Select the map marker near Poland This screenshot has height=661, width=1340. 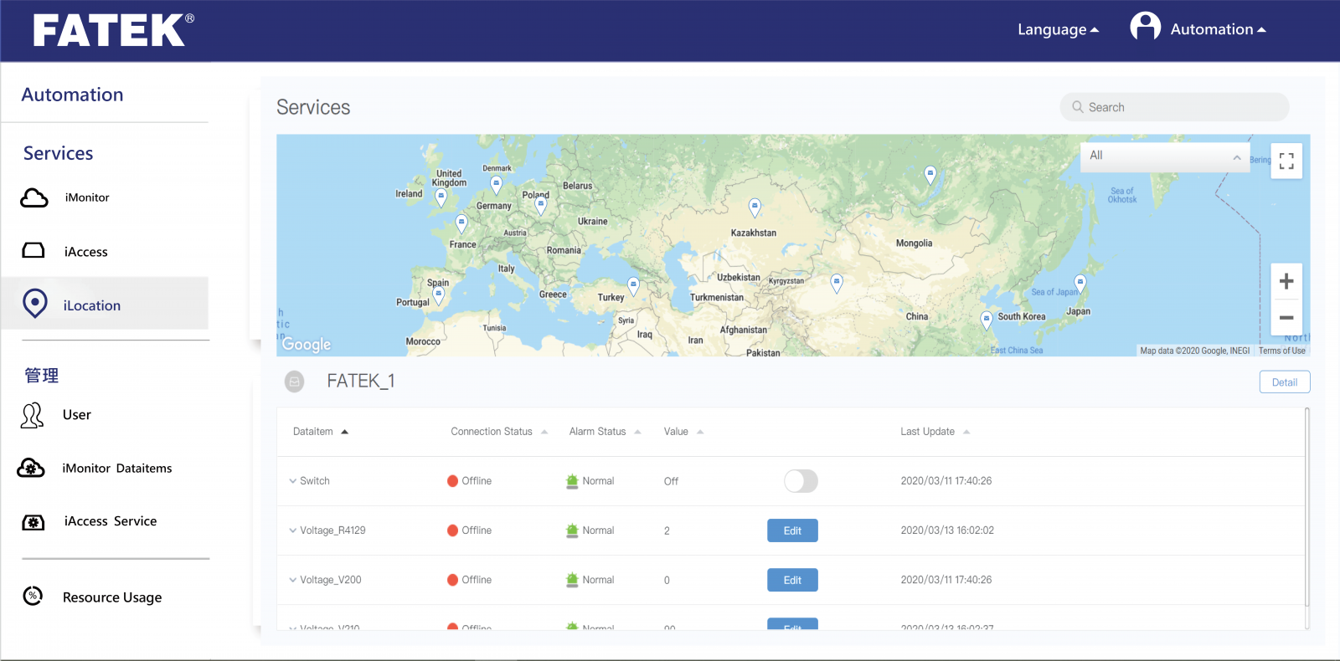click(x=541, y=205)
